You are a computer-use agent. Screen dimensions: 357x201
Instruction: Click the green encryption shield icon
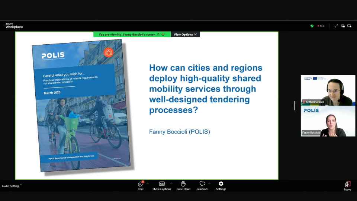(x=312, y=26)
